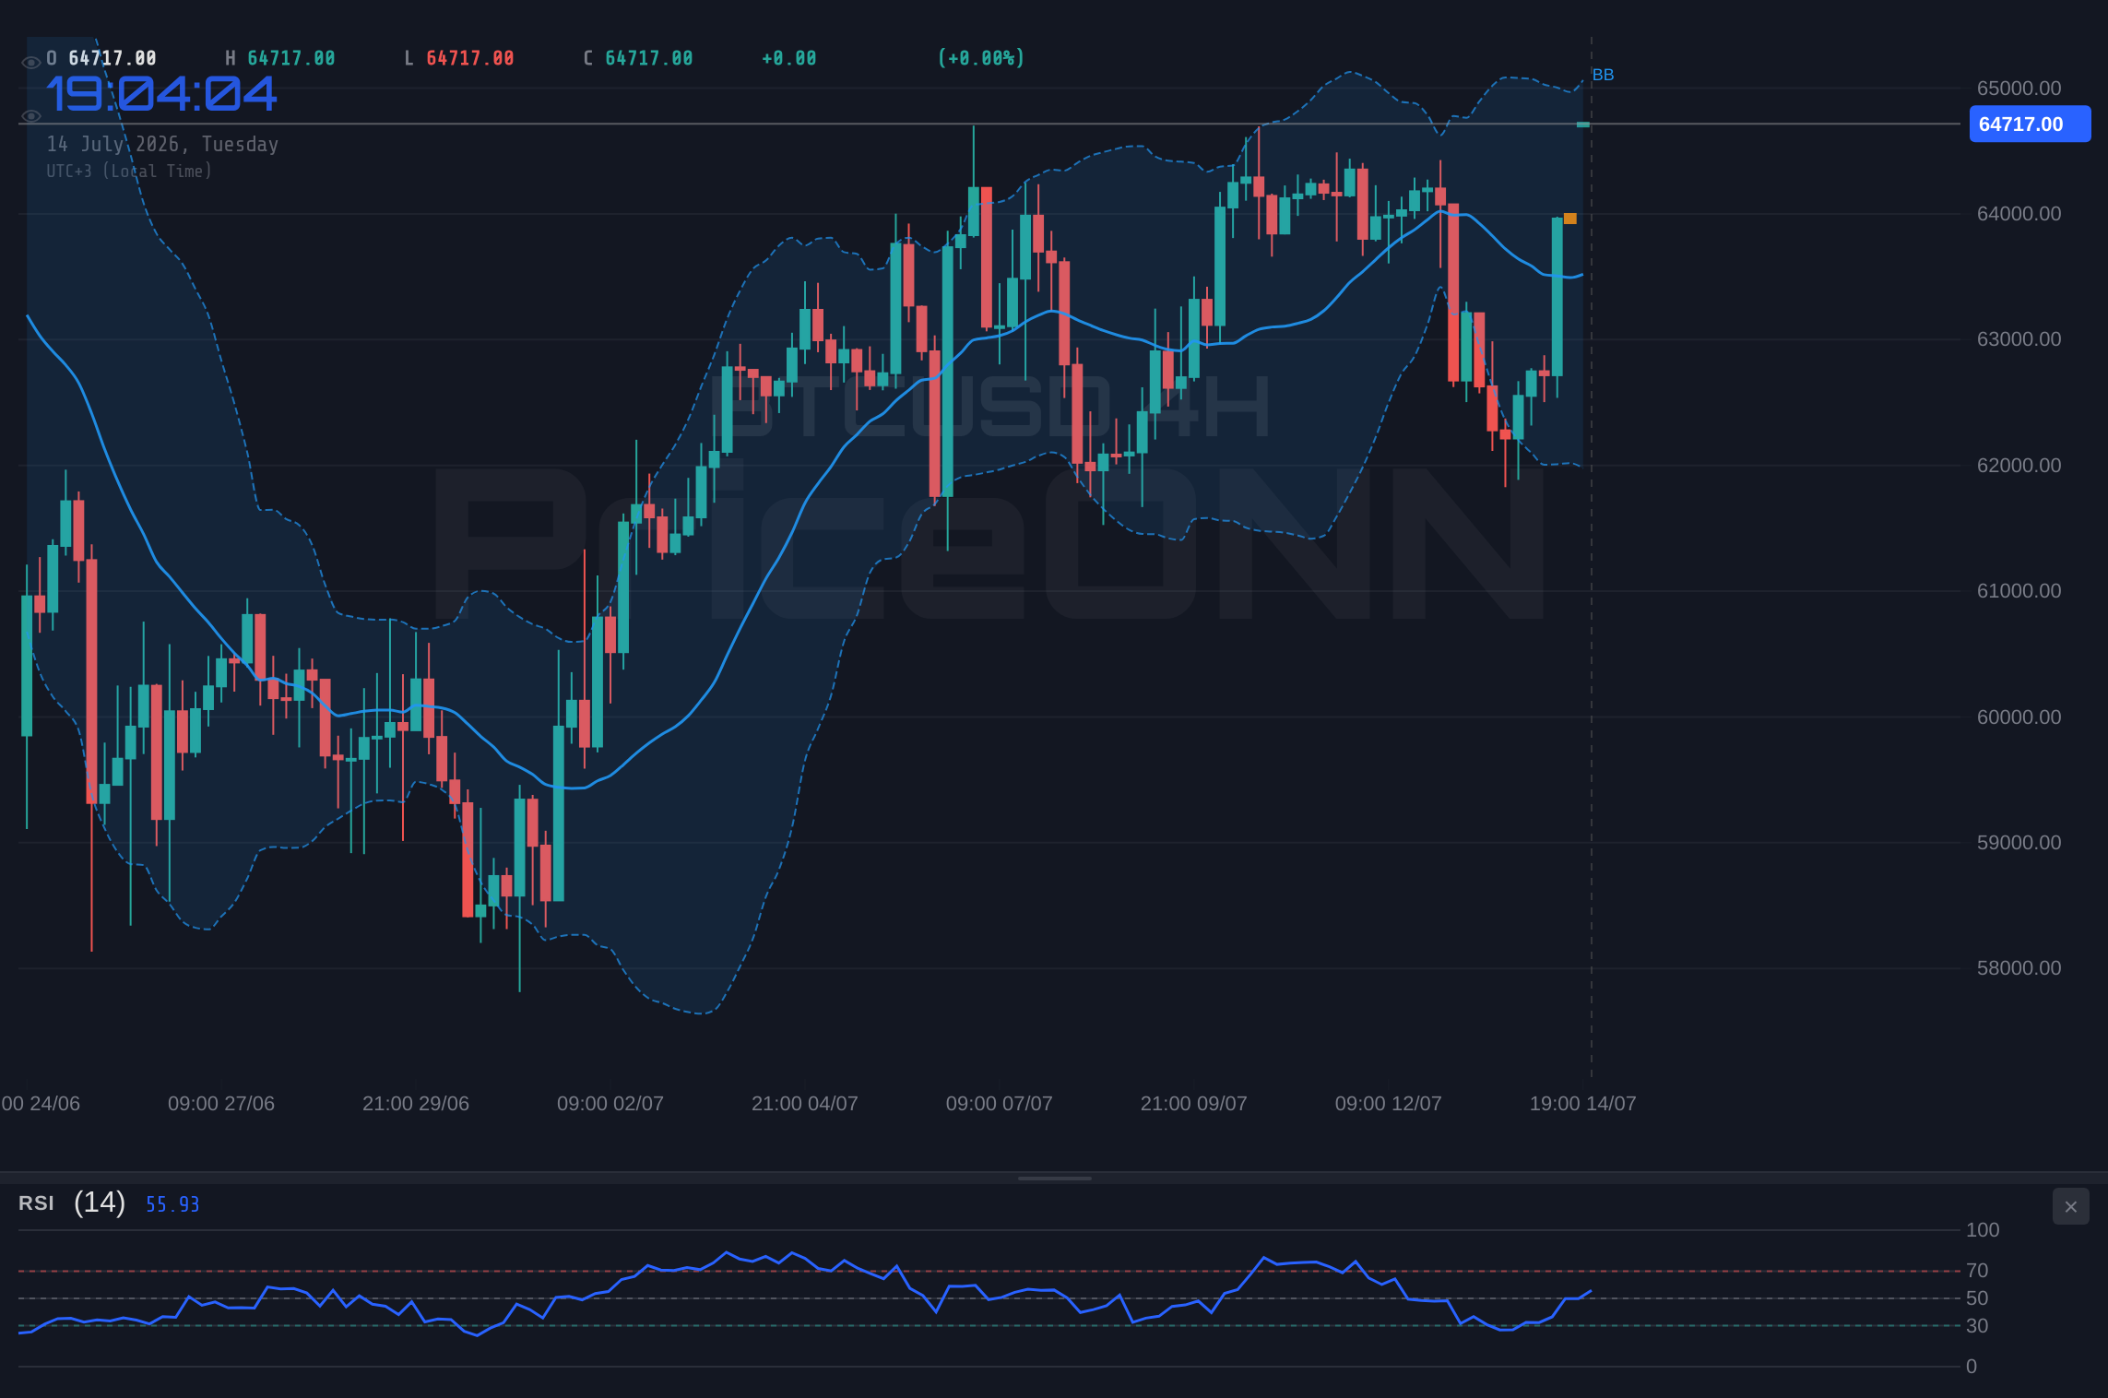The height and width of the screenshot is (1398, 2108).
Task: Click the 19:00 14/07 time label
Action: click(x=1583, y=1104)
